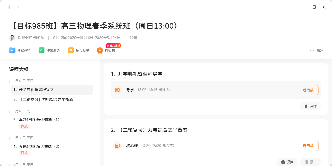Click the forward navigation arrow
This screenshot has width=332, height=166.
tap(19, 7)
